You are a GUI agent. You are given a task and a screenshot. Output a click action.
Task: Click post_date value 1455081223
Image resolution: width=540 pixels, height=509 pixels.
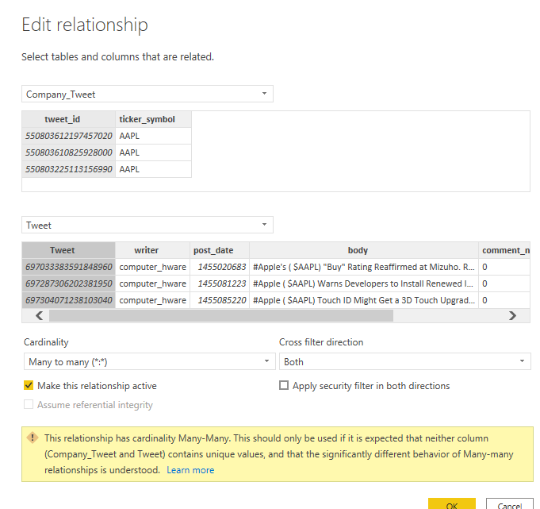click(x=220, y=283)
